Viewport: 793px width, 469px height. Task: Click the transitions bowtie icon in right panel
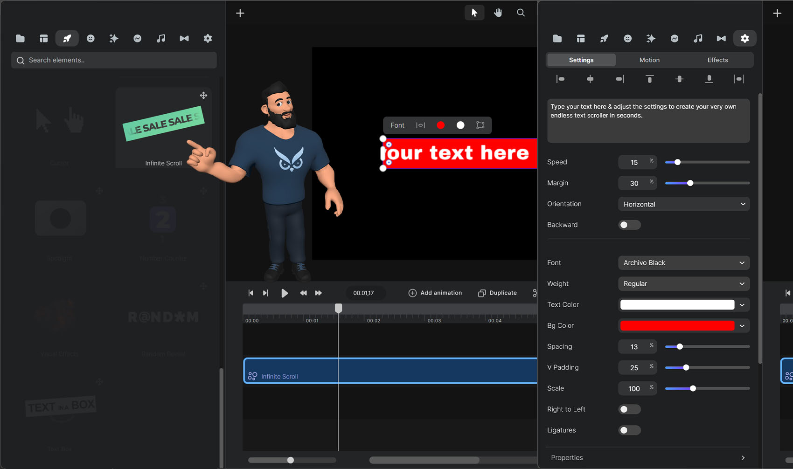(x=721, y=39)
